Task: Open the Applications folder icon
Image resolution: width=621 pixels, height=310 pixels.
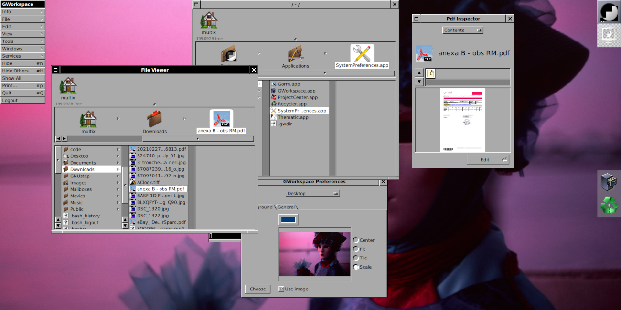Action: click(295, 54)
